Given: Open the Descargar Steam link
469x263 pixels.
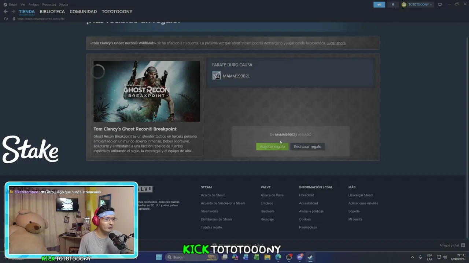Looking at the screenshot, I should tap(361, 195).
